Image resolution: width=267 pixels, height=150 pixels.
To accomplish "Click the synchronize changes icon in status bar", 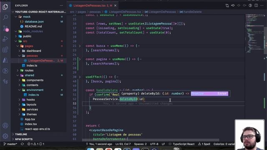I will click(x=22, y=144).
